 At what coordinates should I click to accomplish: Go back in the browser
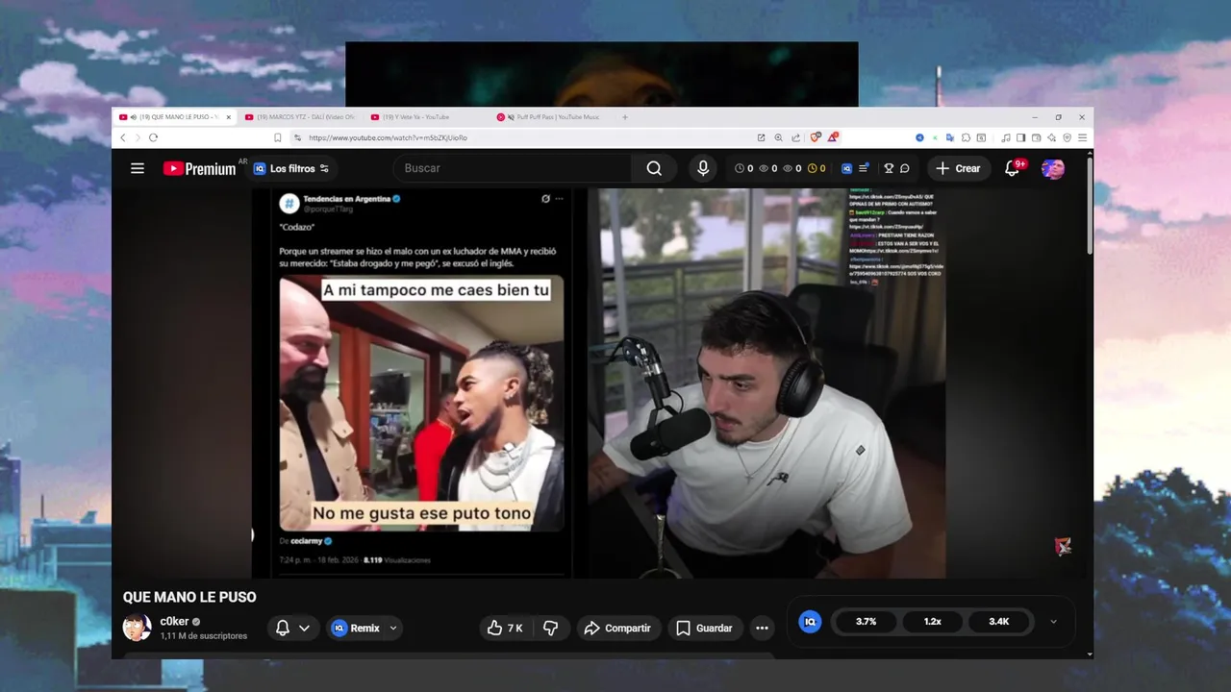[x=123, y=137]
